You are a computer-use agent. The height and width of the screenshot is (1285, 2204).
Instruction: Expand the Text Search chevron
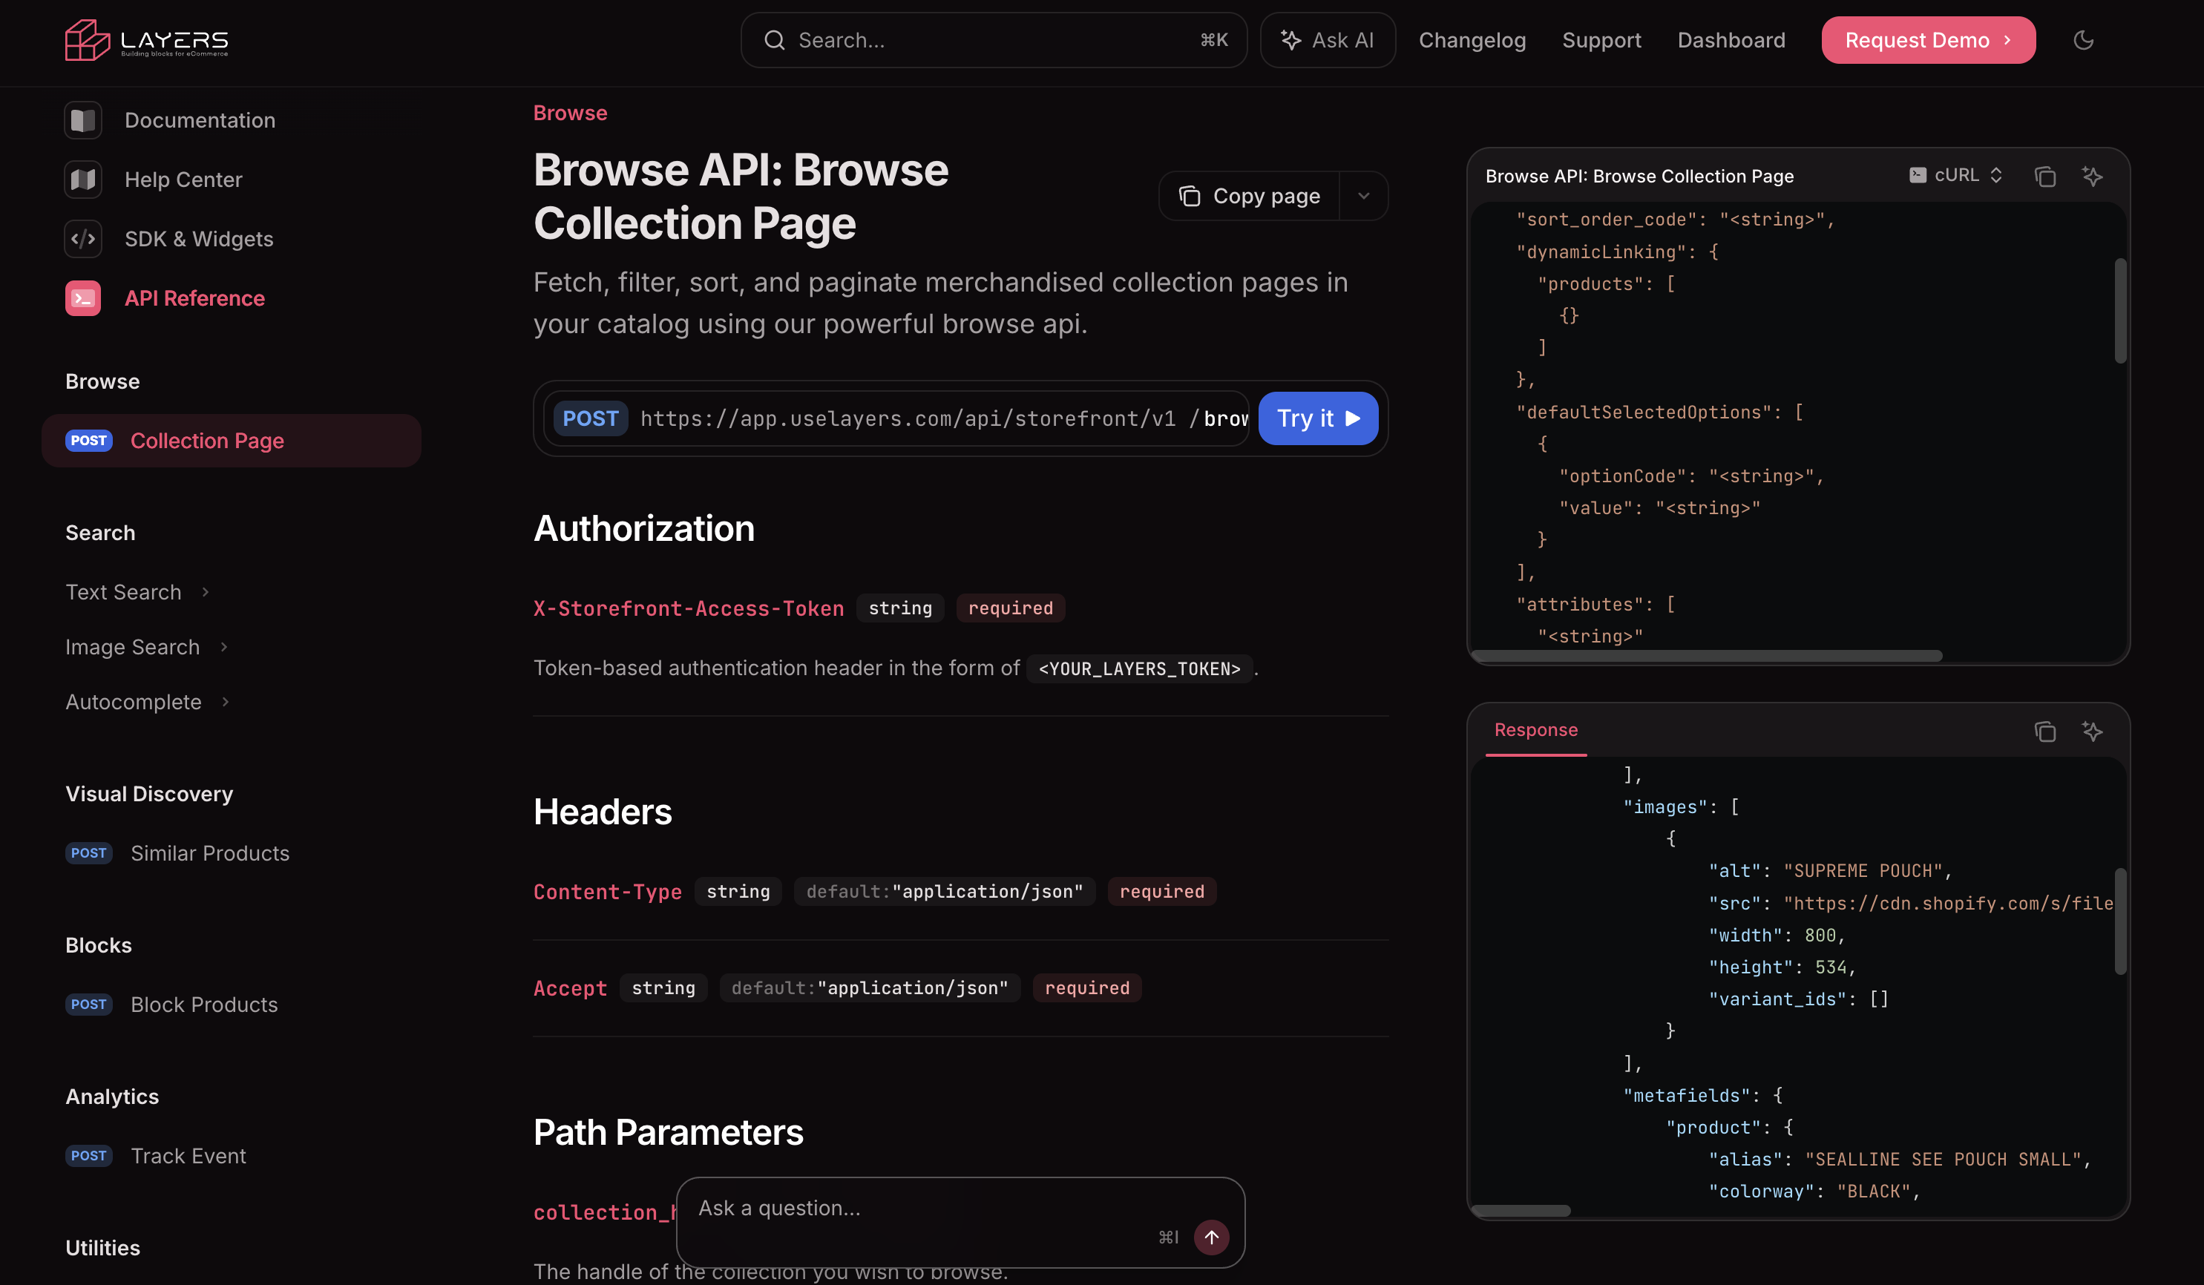coord(206,592)
